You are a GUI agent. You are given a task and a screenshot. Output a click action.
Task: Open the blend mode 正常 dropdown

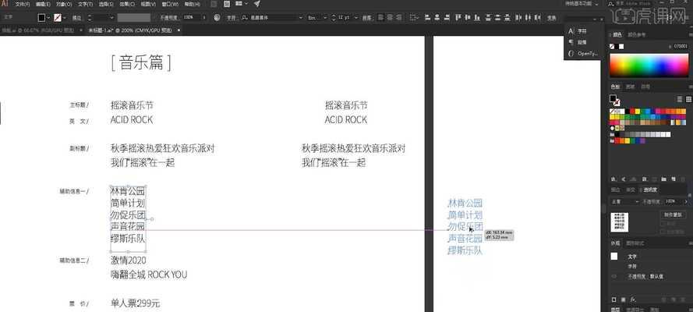(x=624, y=201)
